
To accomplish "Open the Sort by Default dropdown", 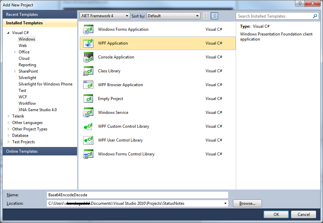I will click(x=198, y=16).
